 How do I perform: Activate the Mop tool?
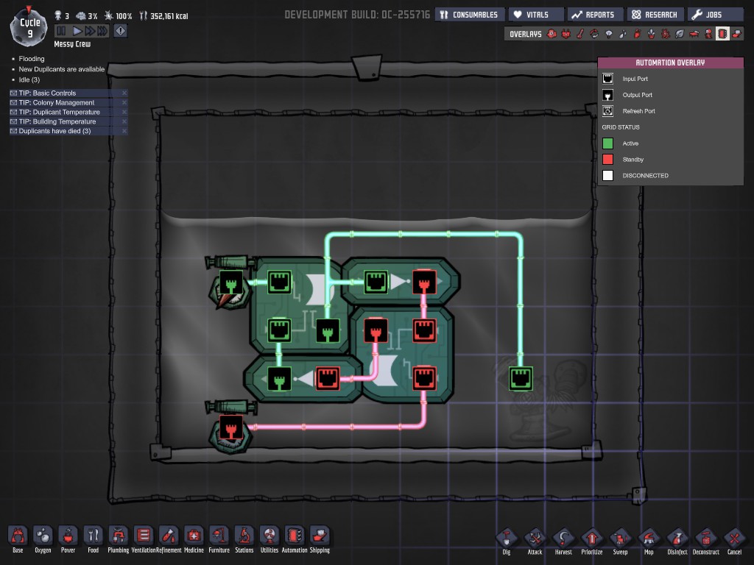pos(648,539)
